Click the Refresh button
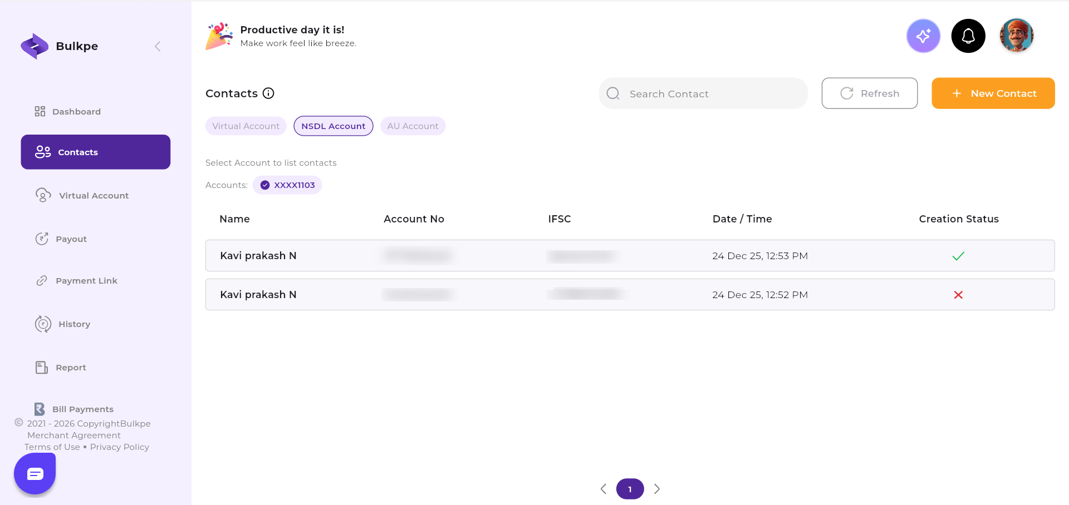The image size is (1069, 505). 869,93
